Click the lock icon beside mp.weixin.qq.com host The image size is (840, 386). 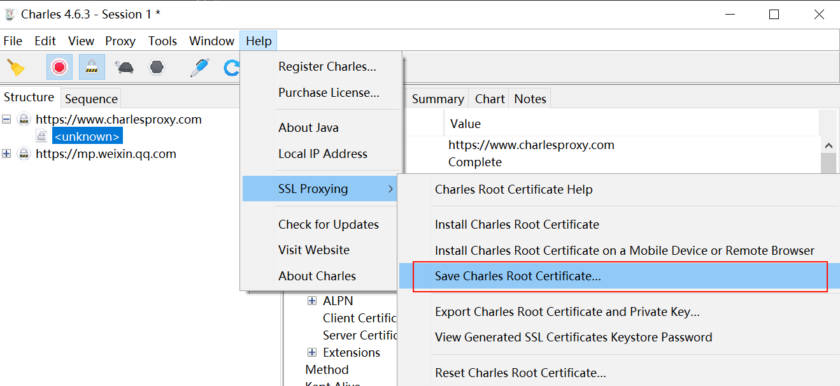24,154
